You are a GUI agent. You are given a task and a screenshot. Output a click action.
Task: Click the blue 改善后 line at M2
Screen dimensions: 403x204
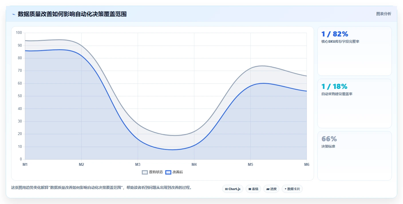[81, 56]
